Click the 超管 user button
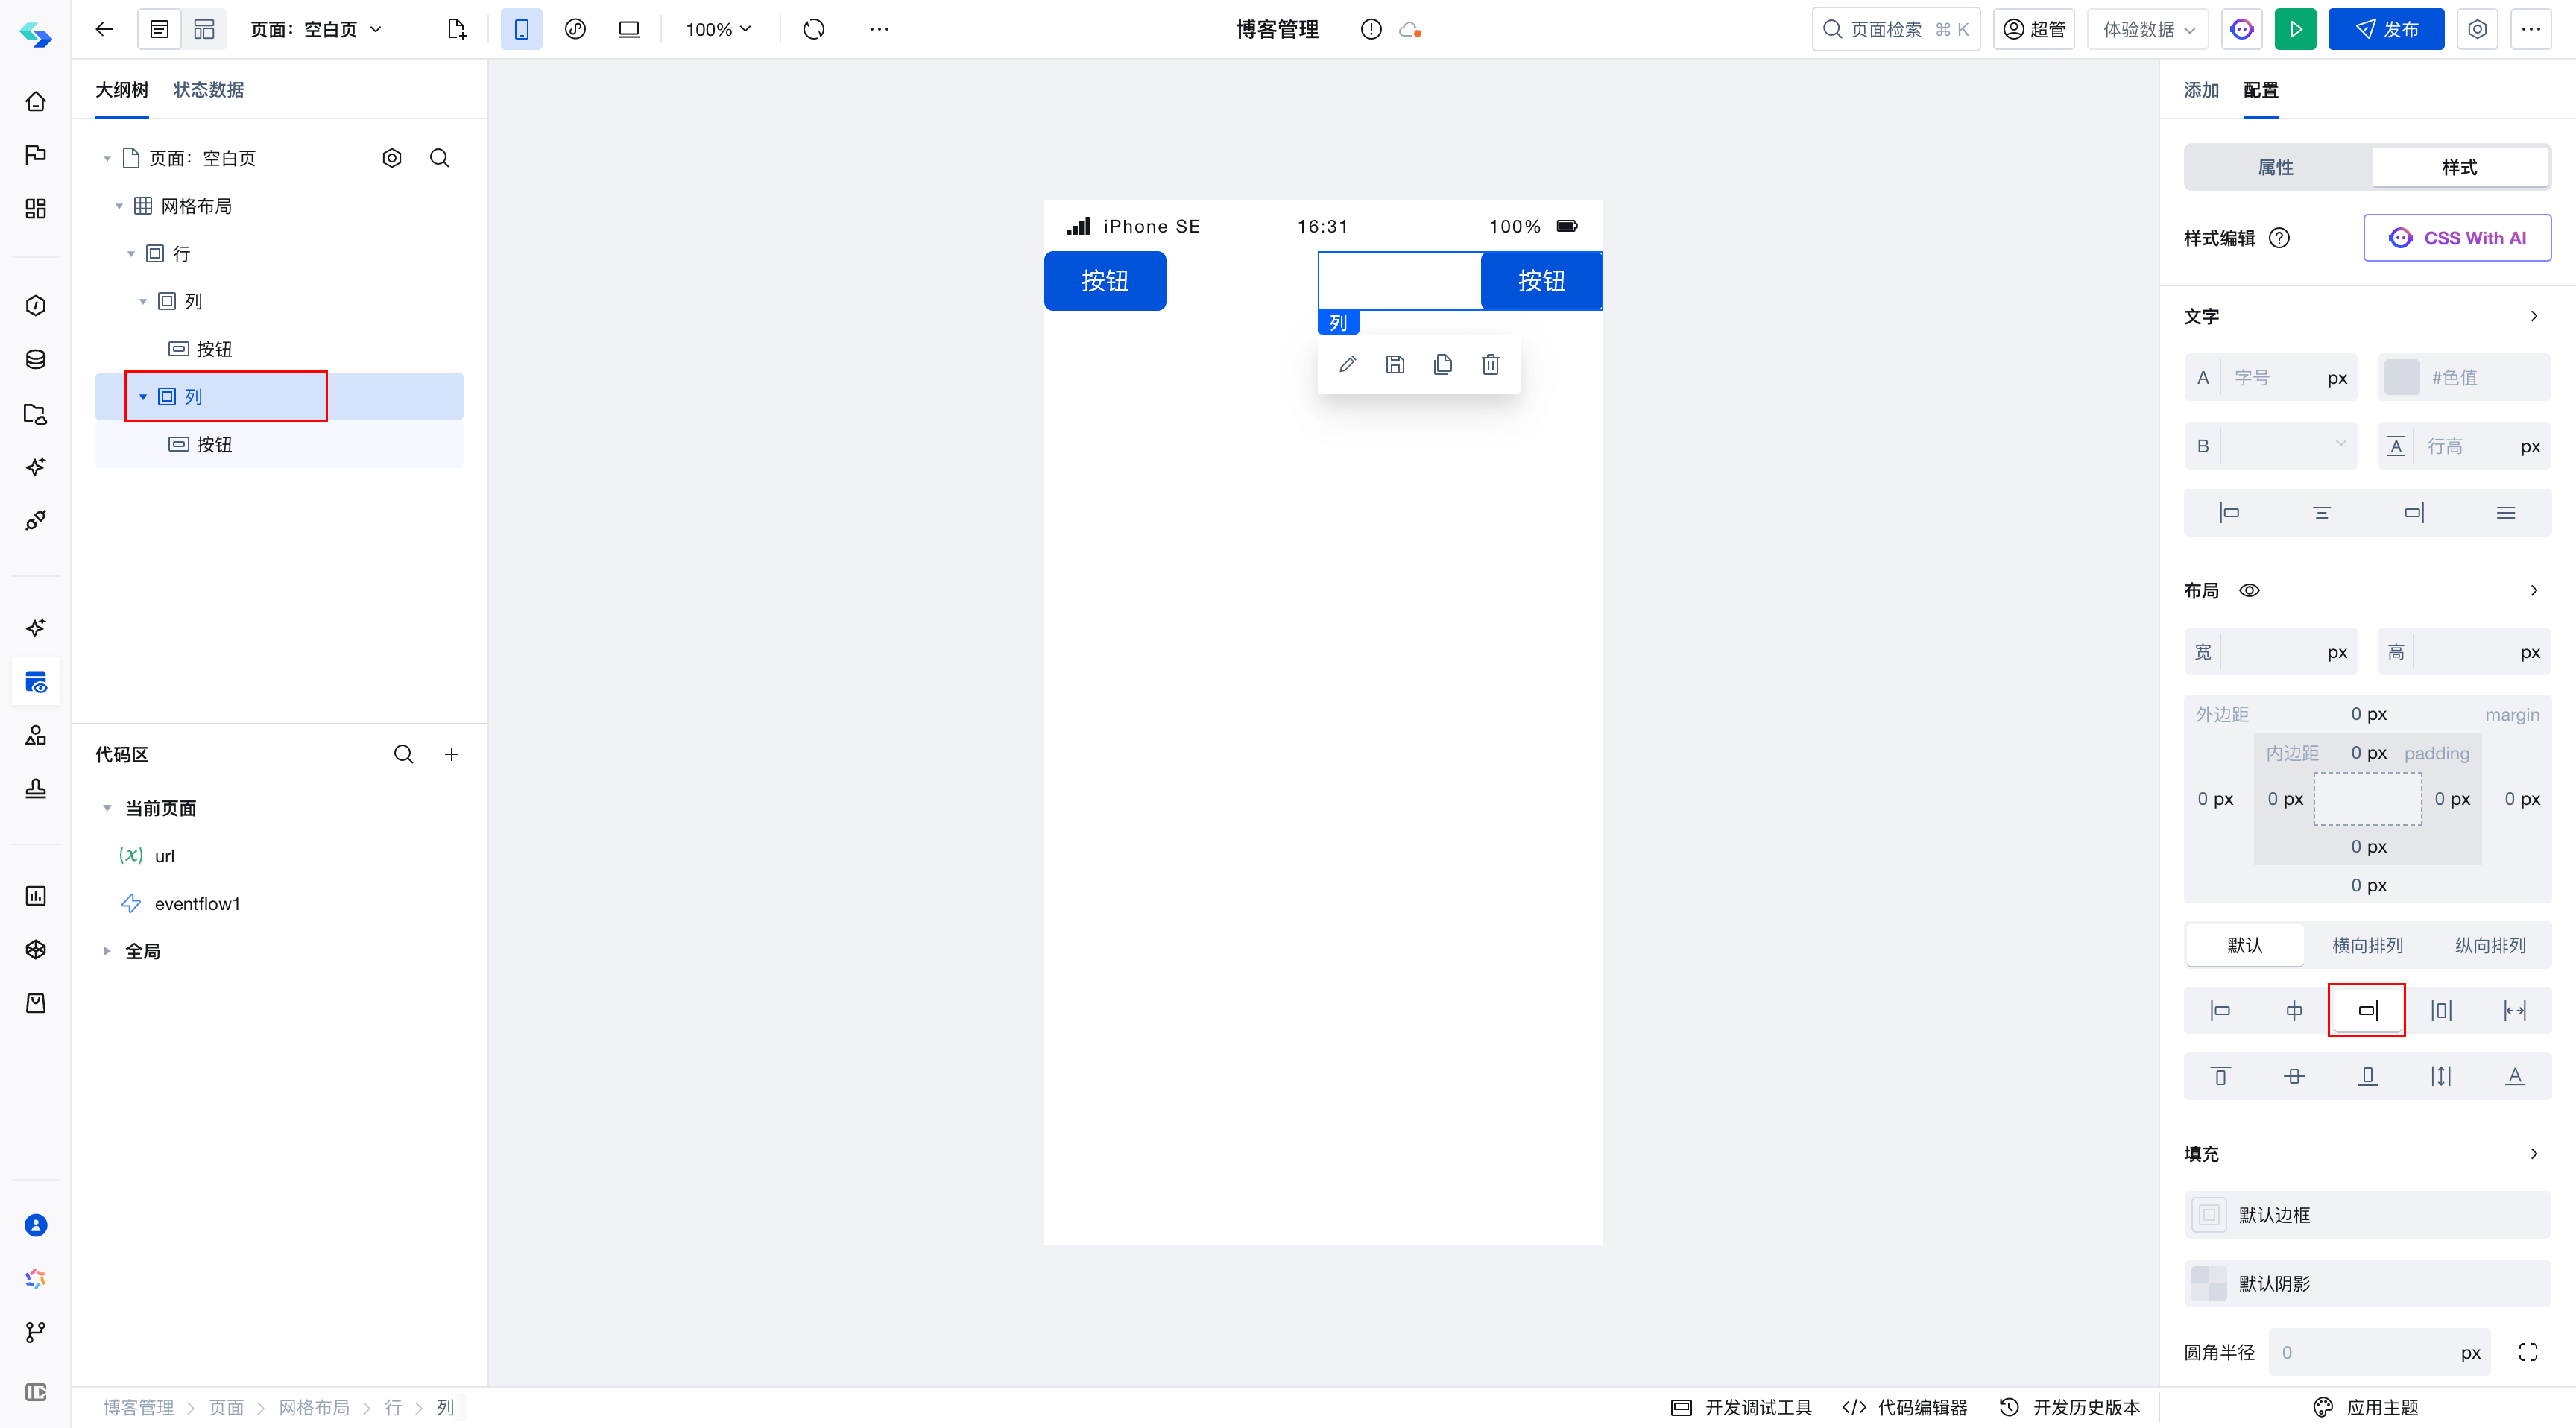The height and width of the screenshot is (1428, 2576). click(x=2034, y=29)
